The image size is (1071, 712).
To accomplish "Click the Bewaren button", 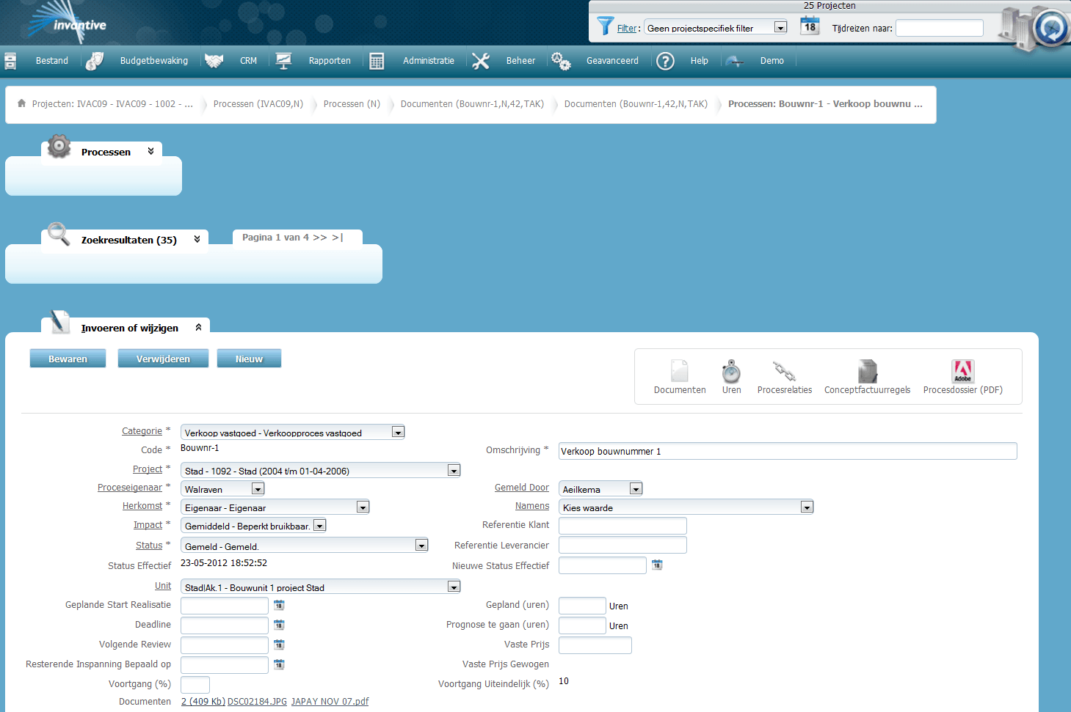I will (x=68, y=359).
